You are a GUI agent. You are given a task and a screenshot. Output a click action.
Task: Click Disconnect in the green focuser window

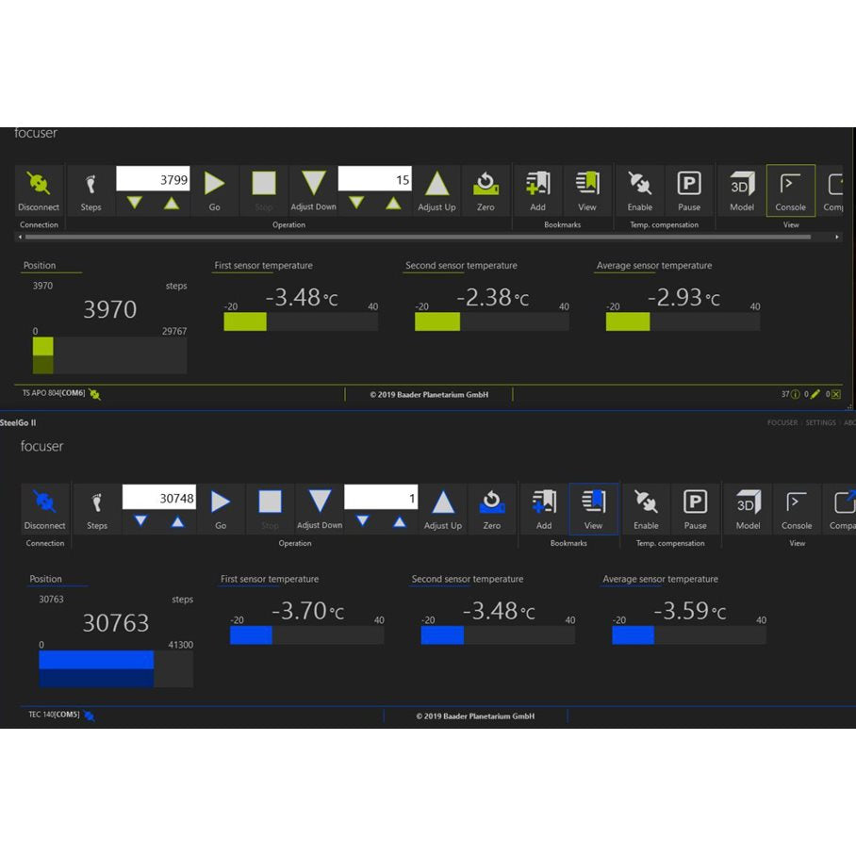click(x=39, y=190)
